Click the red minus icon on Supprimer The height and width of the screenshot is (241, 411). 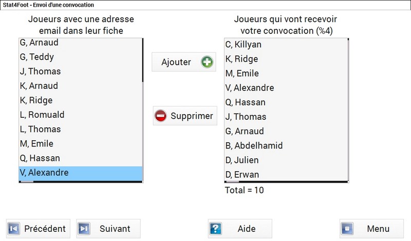(160, 116)
